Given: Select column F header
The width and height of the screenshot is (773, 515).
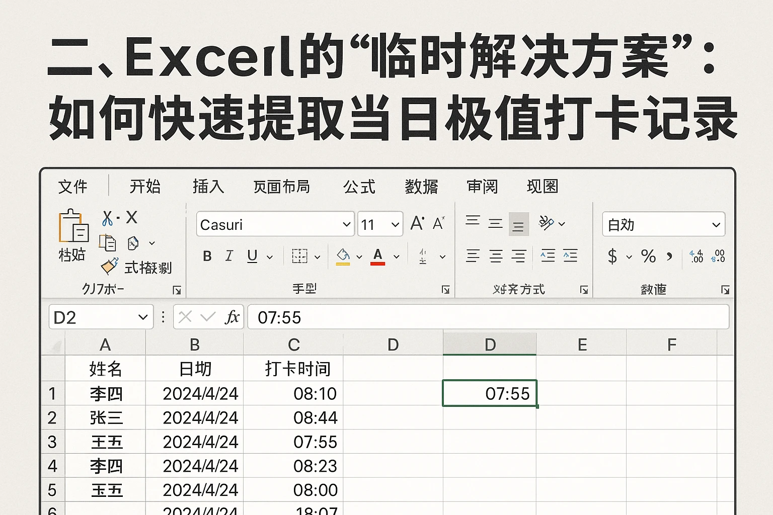Looking at the screenshot, I should point(671,345).
